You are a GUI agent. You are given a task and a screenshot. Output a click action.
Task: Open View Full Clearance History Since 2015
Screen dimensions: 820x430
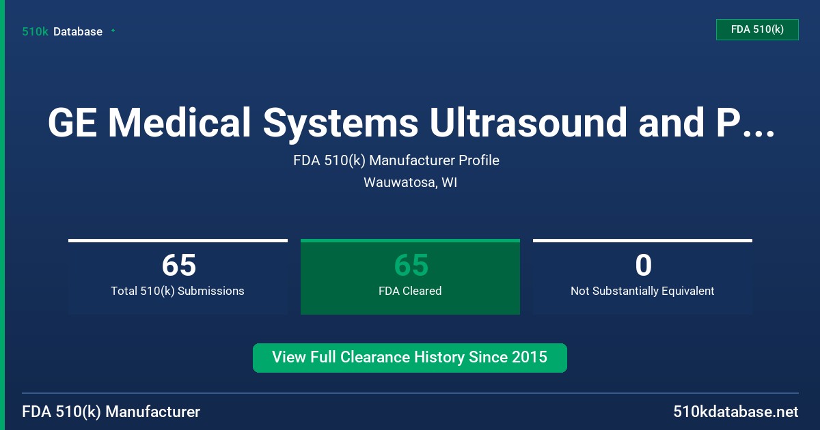click(x=410, y=358)
